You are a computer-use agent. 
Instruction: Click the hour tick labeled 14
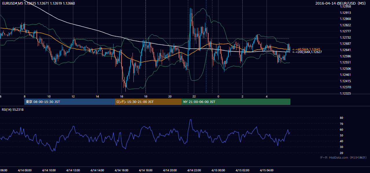pyautogui.click(x=97, y=96)
